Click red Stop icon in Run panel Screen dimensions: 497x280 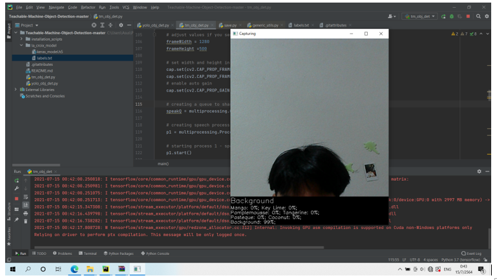(x=17, y=199)
